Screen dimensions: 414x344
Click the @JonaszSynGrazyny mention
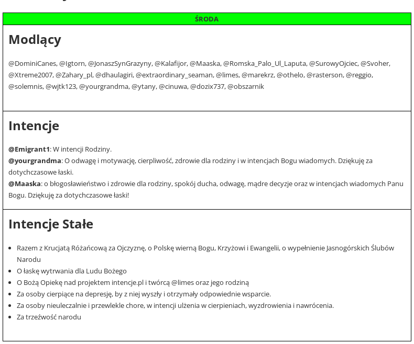[x=119, y=64]
